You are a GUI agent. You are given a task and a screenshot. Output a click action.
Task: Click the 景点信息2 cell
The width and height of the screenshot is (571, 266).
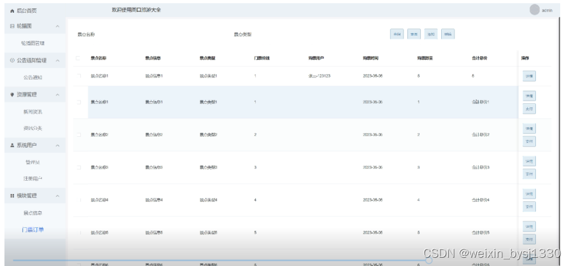(154, 135)
